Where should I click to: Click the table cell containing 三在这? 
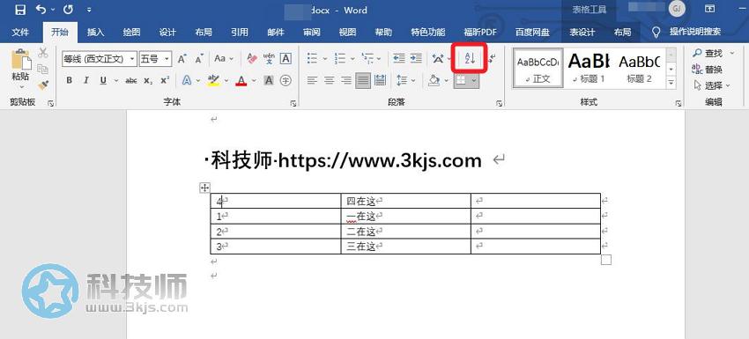coord(406,247)
